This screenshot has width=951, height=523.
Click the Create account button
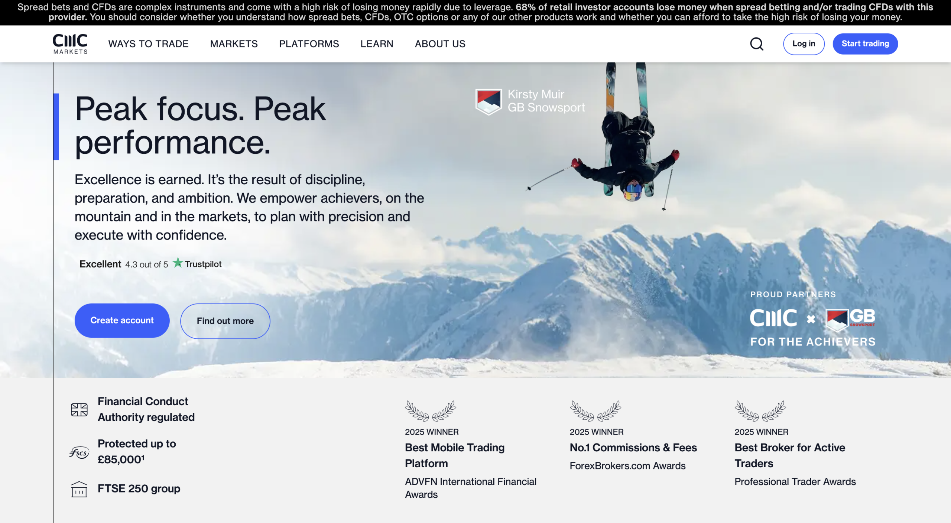coord(122,320)
